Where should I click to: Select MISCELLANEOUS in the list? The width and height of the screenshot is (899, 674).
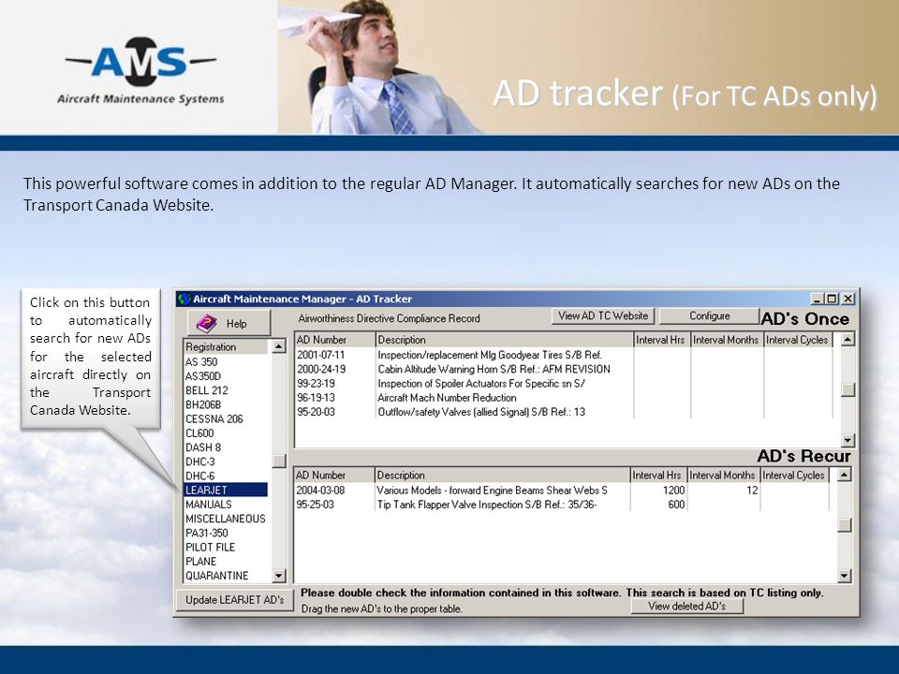226,519
